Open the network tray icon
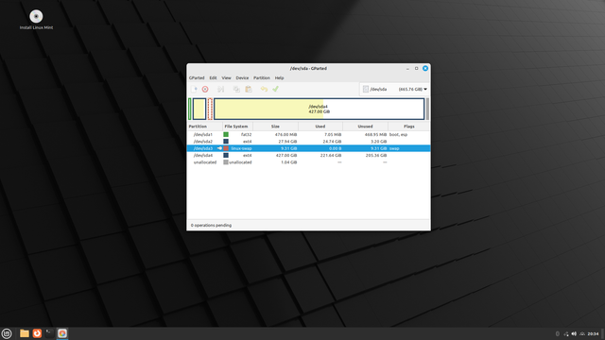This screenshot has height=340, width=605. coord(566,333)
